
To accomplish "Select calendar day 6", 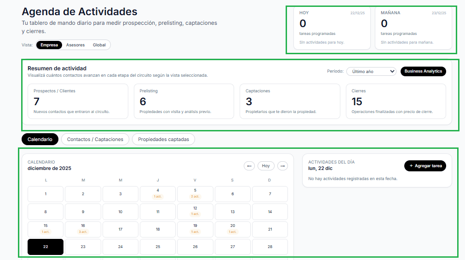I will (x=233, y=194).
